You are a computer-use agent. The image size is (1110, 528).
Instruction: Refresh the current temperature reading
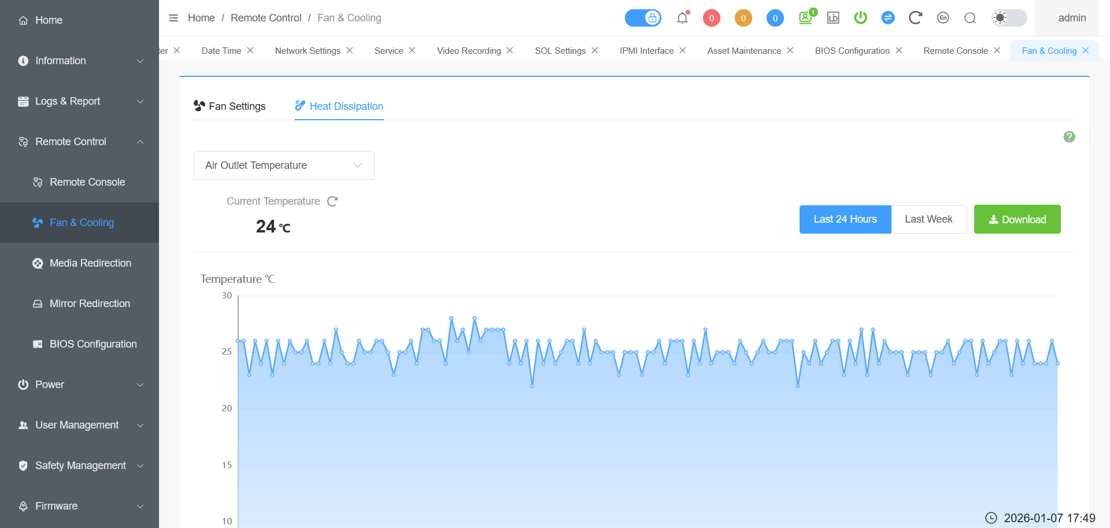[332, 201]
